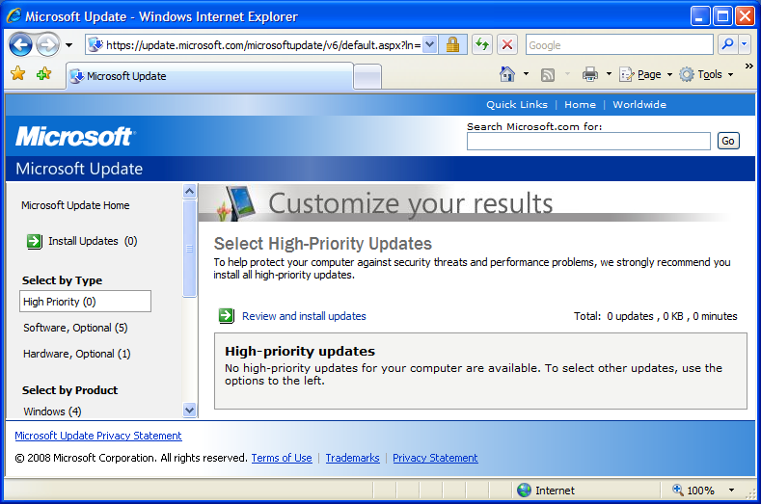Click the Total: 0 updates text
Image resolution: width=761 pixels, height=504 pixels.
[655, 316]
